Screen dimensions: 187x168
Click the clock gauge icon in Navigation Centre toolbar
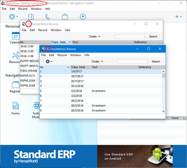[x=83, y=16]
